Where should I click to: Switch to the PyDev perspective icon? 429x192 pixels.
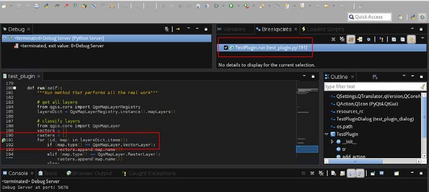(x=413, y=17)
